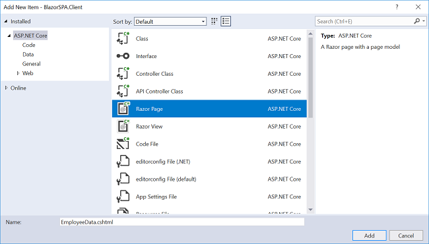429x244 pixels.
Task: Click the Razor Page template icon
Action: click(123, 108)
